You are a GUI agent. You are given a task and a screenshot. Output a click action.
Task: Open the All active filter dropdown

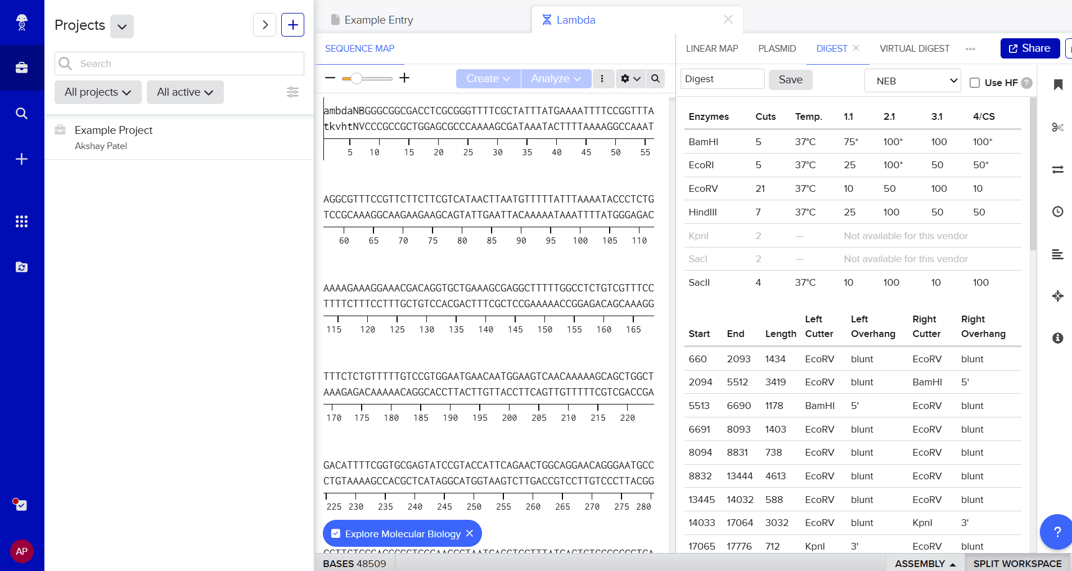(185, 92)
